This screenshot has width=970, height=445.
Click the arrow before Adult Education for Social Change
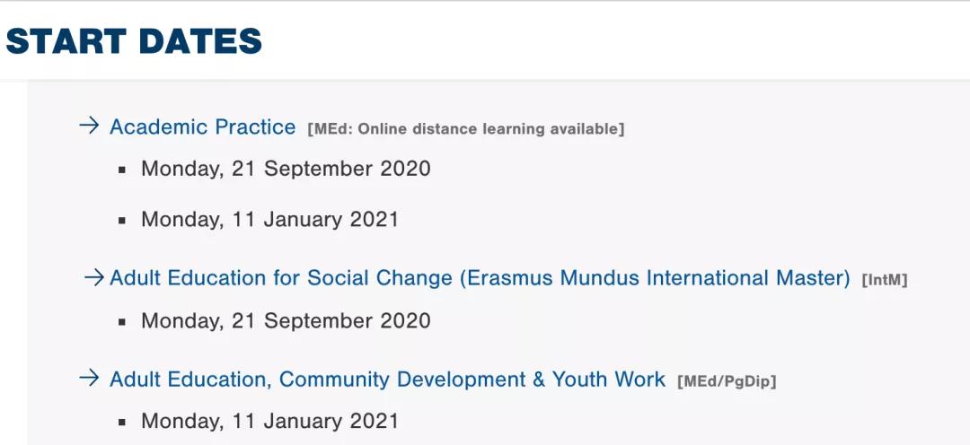coord(93,278)
